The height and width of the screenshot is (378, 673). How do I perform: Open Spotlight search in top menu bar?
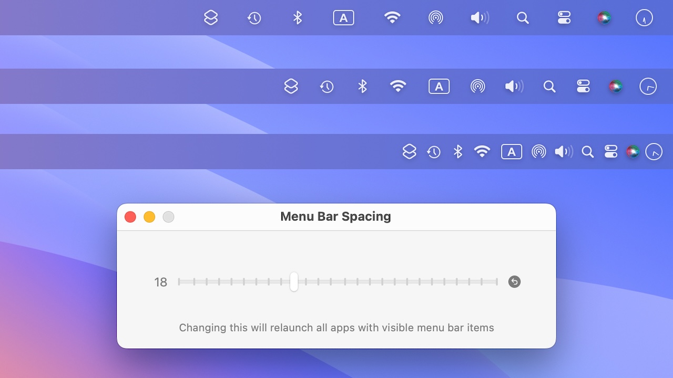523,18
